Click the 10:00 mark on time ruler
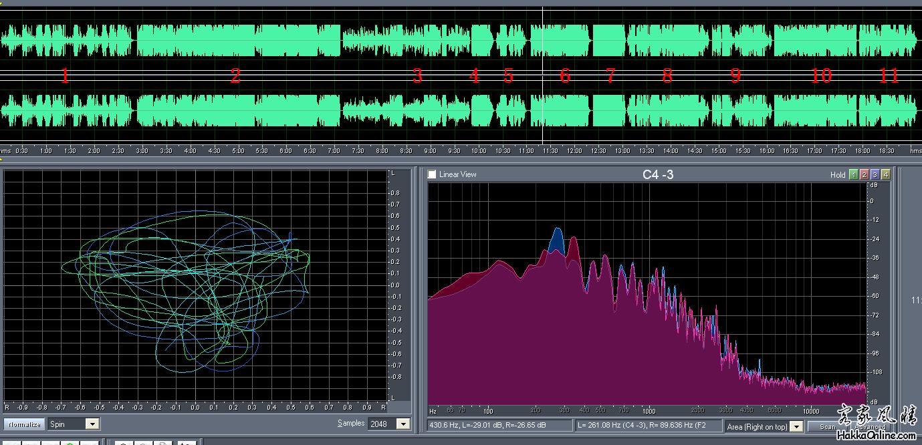This screenshot has height=445, width=922. click(x=479, y=150)
